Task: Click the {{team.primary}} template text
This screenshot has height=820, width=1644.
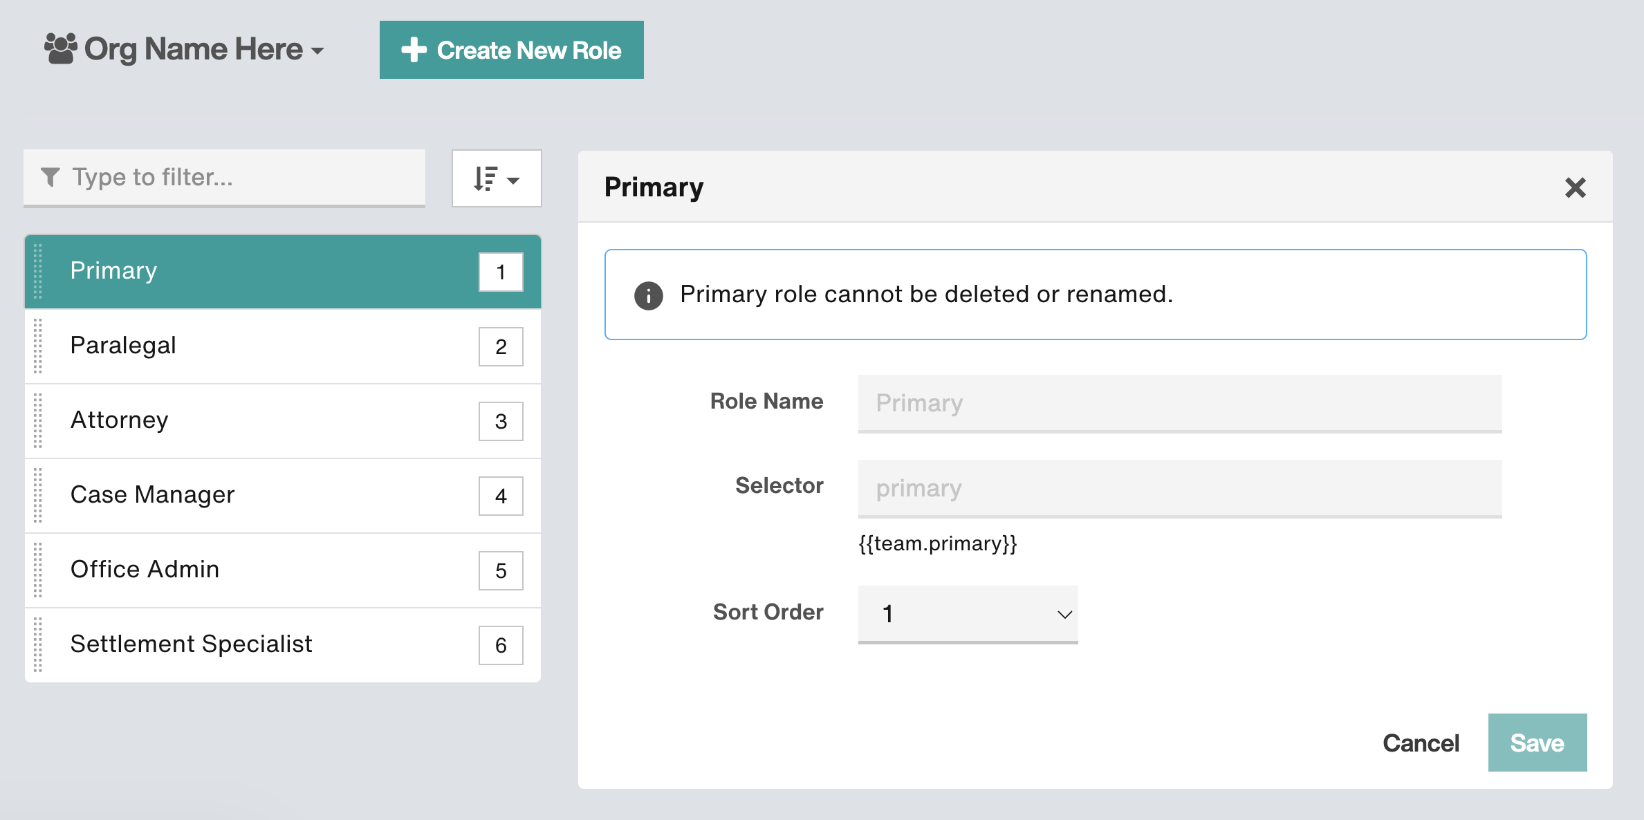Action: [x=937, y=543]
